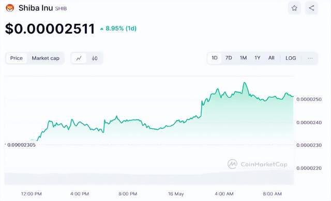Click the share icon

pos(311,8)
